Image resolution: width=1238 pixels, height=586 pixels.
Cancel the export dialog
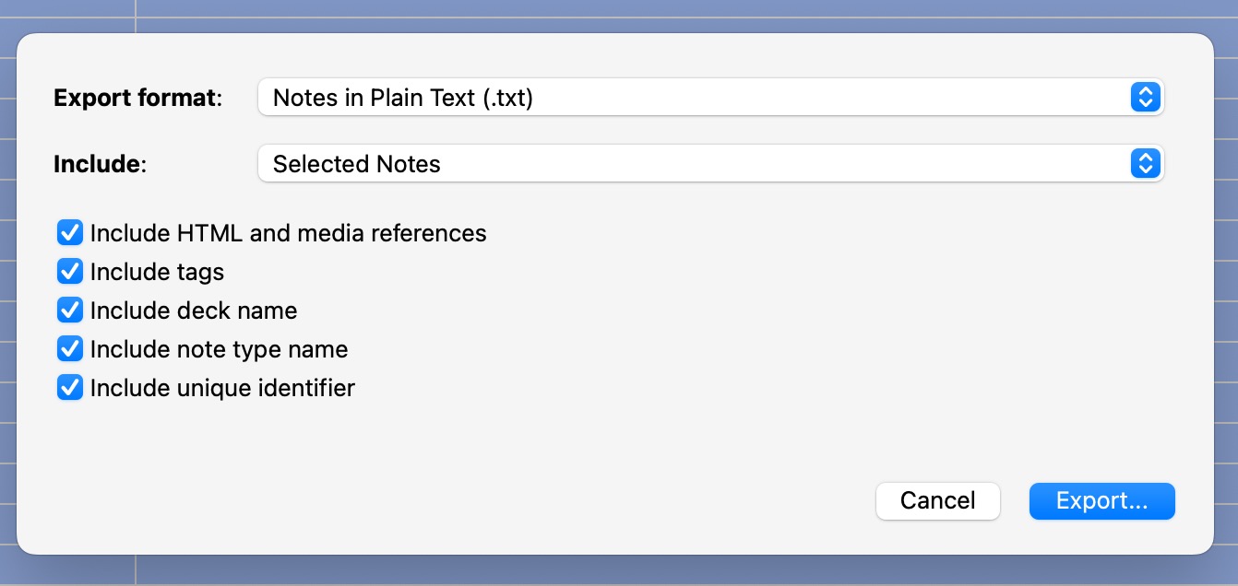click(937, 500)
